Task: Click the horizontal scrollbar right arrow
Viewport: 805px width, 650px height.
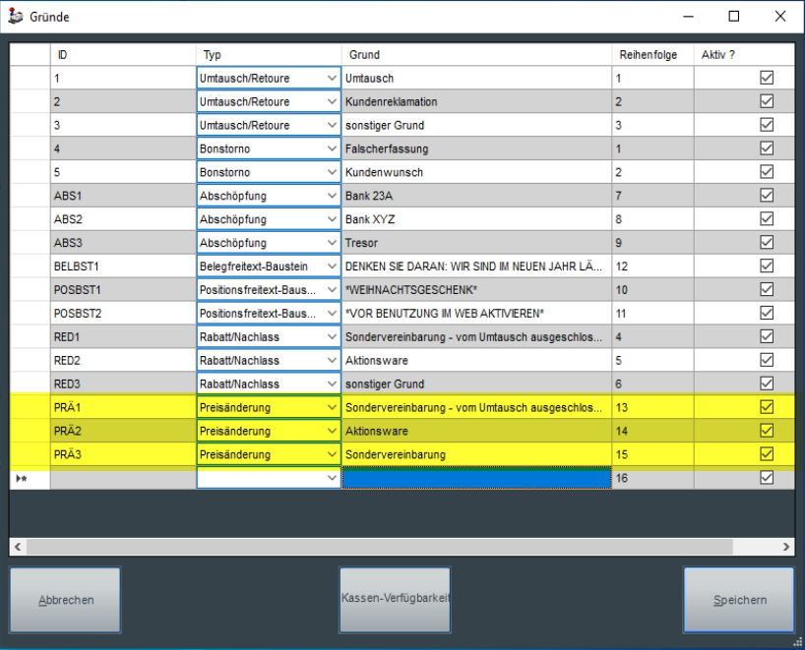Action: click(x=786, y=547)
